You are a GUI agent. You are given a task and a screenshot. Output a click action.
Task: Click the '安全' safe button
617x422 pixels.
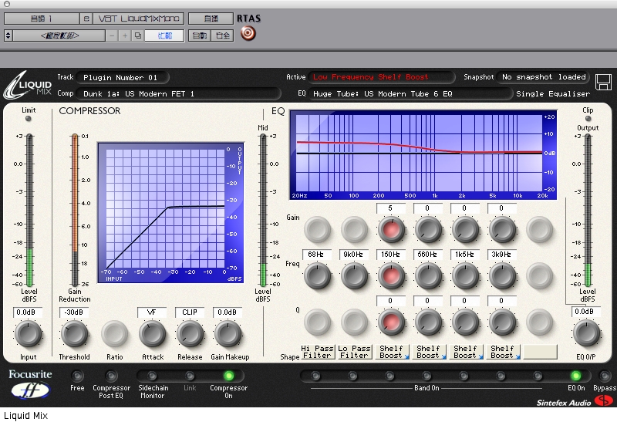(223, 35)
